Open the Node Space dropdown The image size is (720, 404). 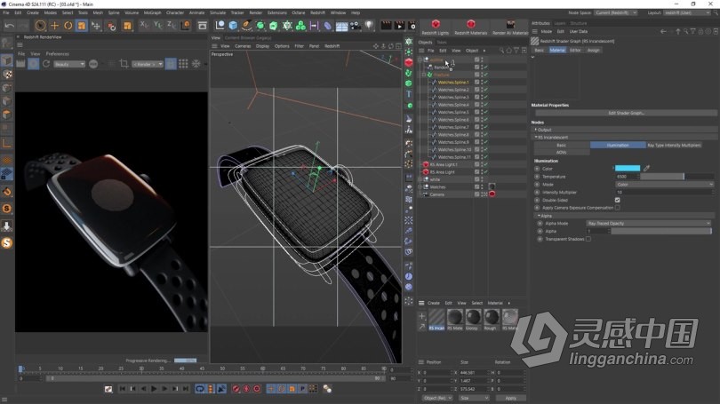click(x=616, y=12)
